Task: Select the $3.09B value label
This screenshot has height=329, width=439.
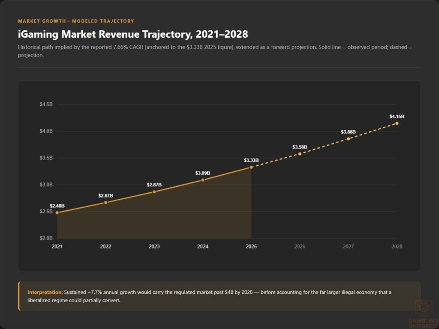Action: pyautogui.click(x=203, y=173)
